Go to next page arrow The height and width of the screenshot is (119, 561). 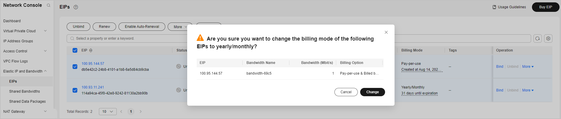coord(141,112)
